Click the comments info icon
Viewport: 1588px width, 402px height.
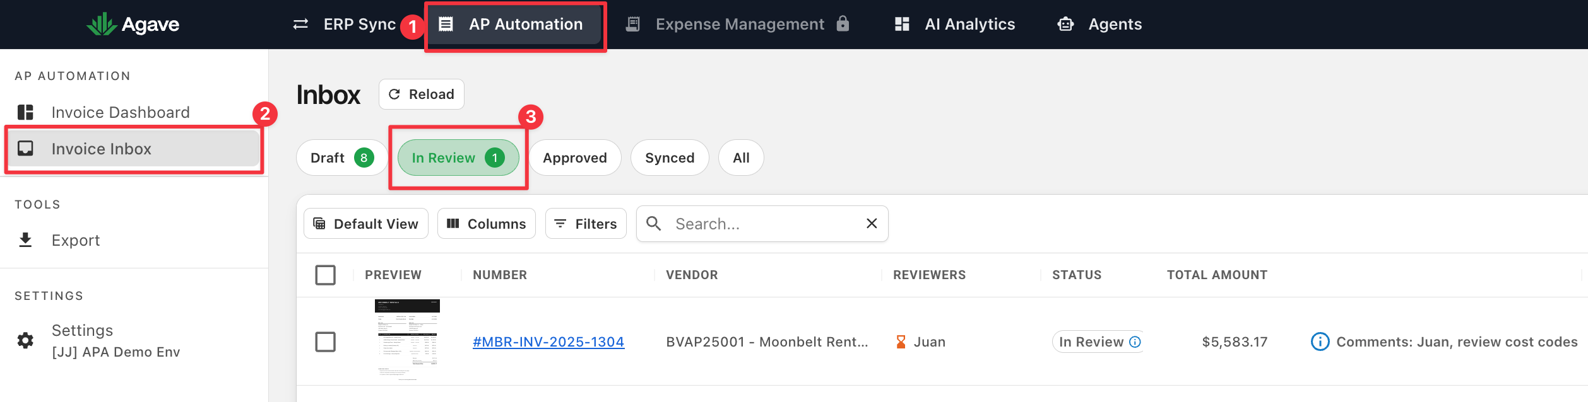click(x=1320, y=342)
